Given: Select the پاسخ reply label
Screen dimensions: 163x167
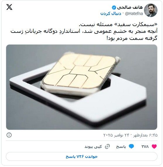Looking at the screenshot, I should coord(121,147).
